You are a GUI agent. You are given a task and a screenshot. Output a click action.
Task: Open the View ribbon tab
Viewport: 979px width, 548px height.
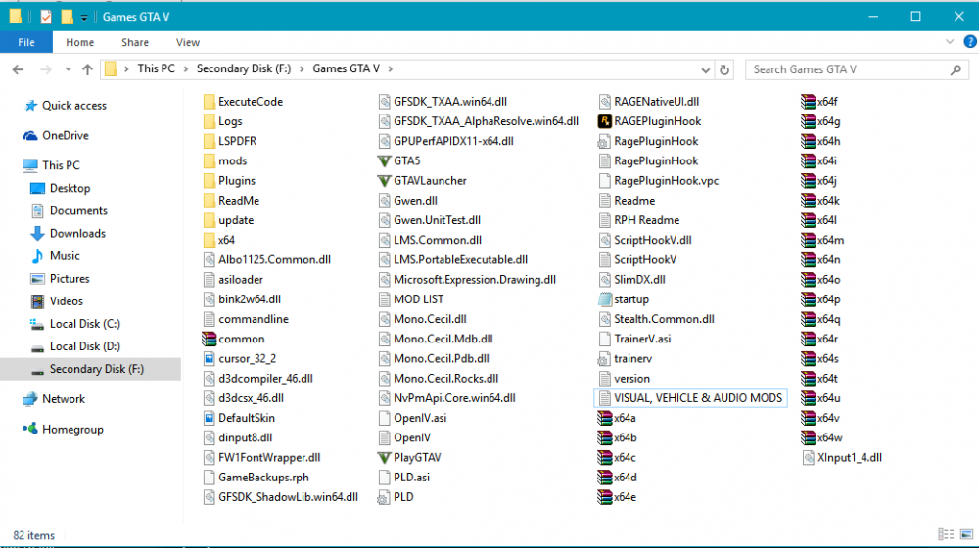click(x=187, y=42)
